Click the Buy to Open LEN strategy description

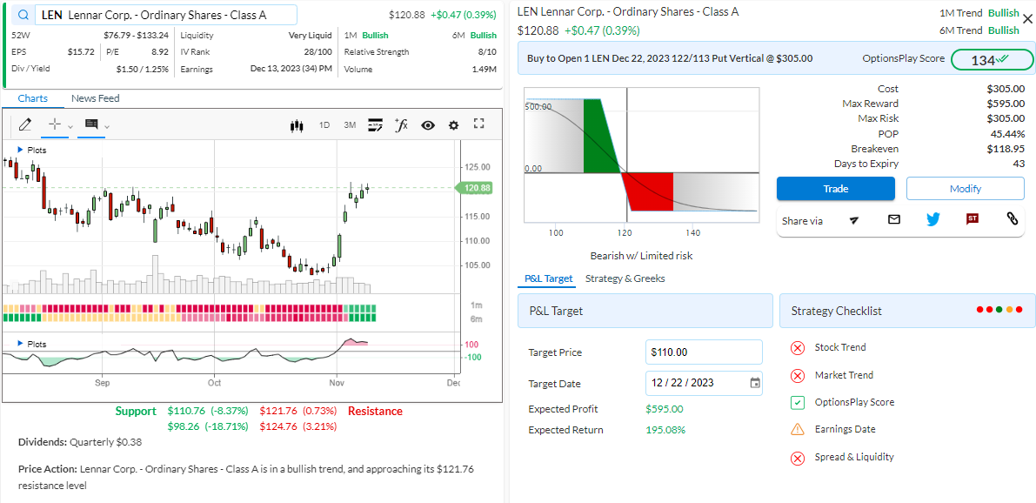[x=670, y=58]
